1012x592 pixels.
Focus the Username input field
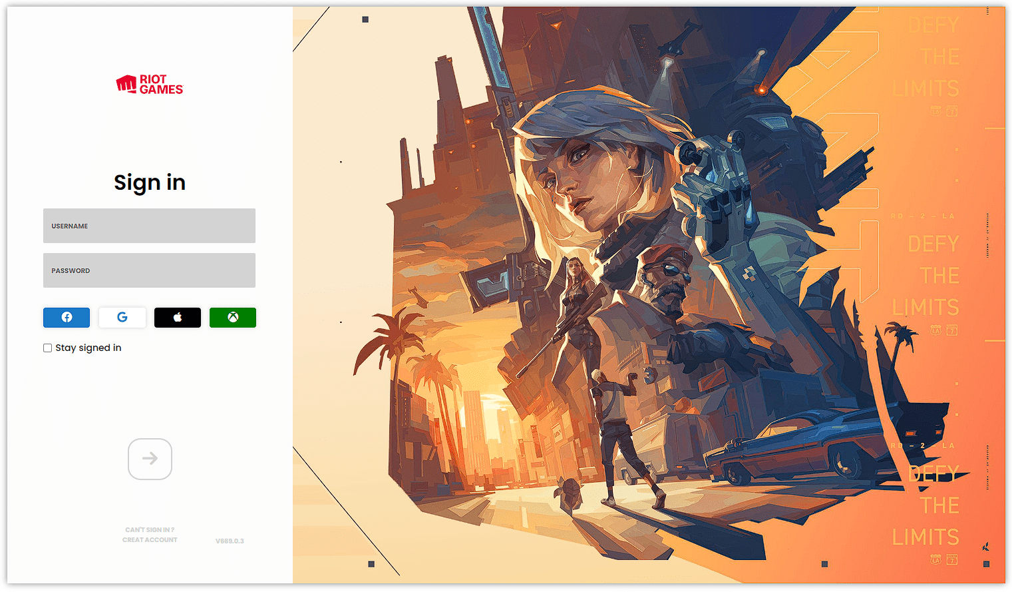(x=149, y=226)
